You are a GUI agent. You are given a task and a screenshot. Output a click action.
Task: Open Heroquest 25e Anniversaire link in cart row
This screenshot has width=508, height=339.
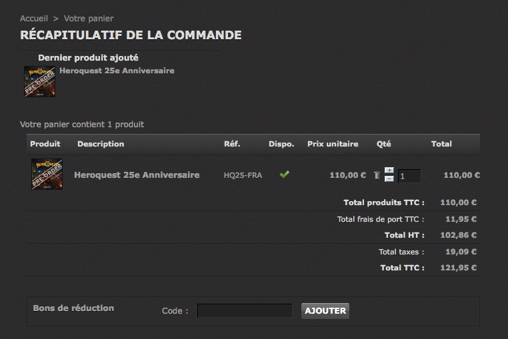[137, 175]
